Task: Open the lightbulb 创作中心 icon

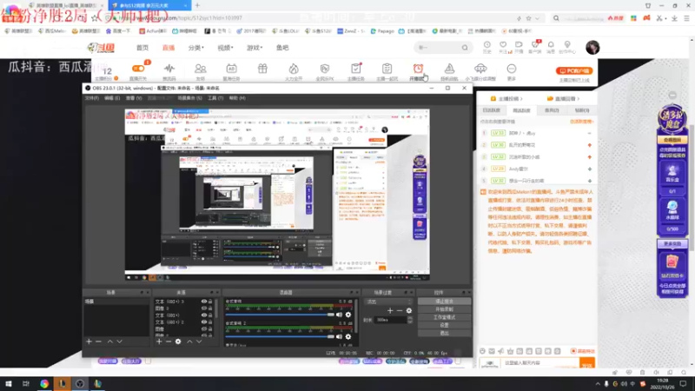Action: (567, 45)
